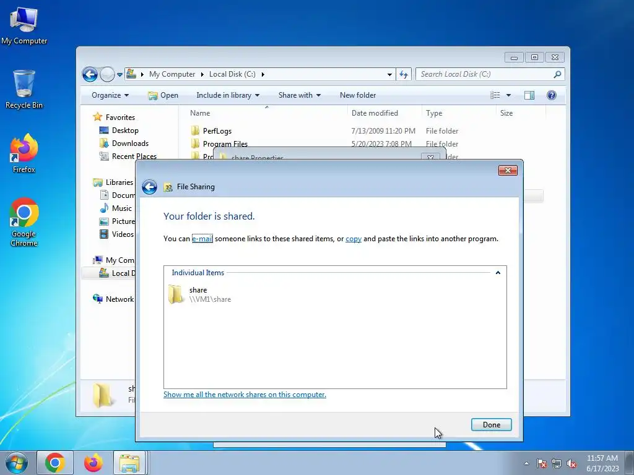Viewport: 634px width, 475px height.
Task: Show hidden tray icons arrow
Action: pyautogui.click(x=526, y=463)
